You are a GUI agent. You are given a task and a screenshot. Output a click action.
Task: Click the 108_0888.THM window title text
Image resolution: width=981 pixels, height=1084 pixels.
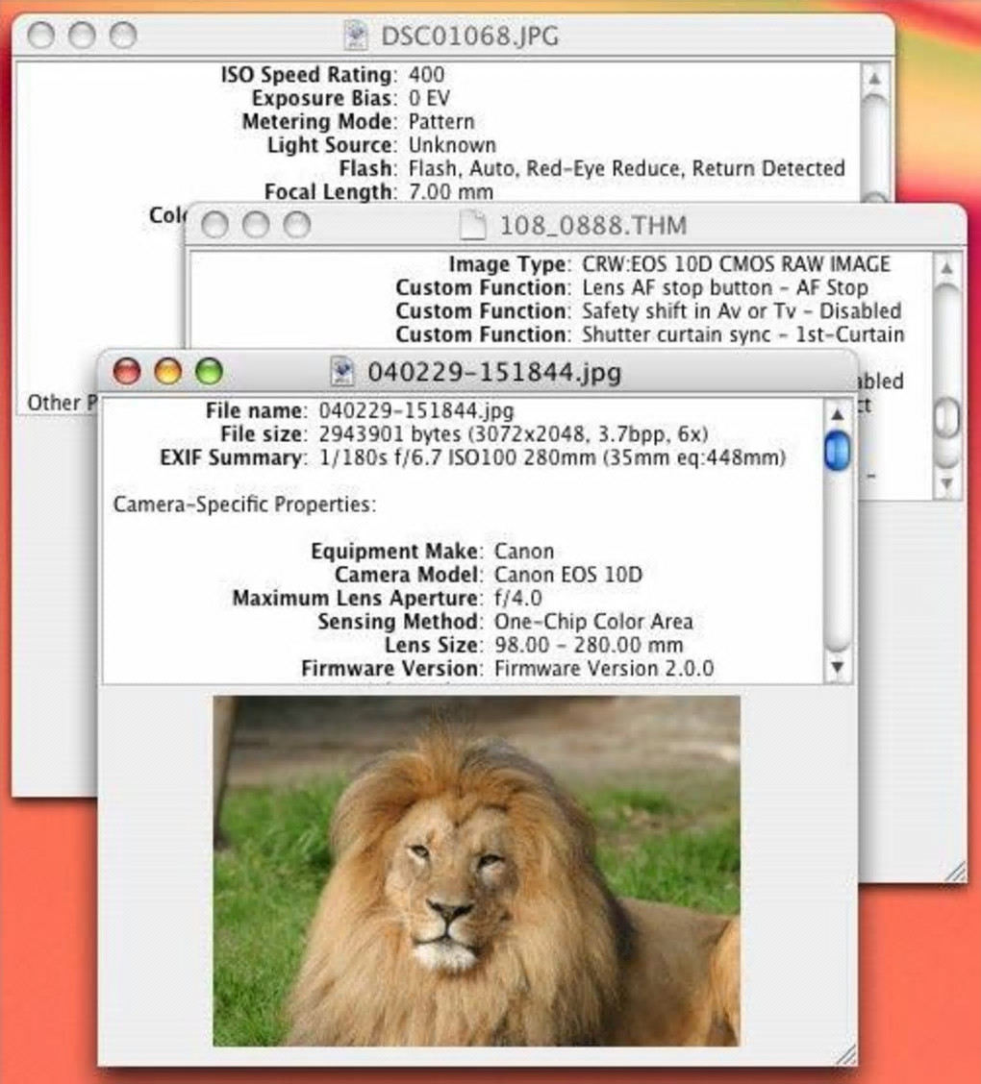(x=592, y=226)
